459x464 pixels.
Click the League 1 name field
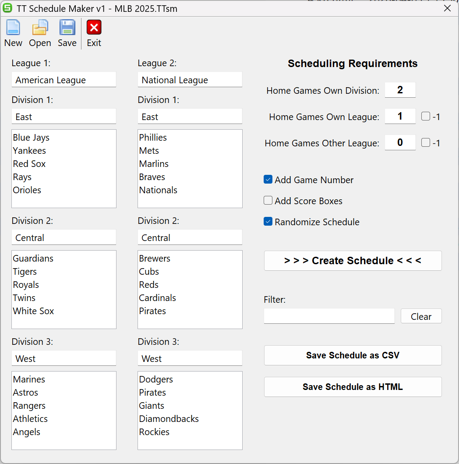(64, 80)
